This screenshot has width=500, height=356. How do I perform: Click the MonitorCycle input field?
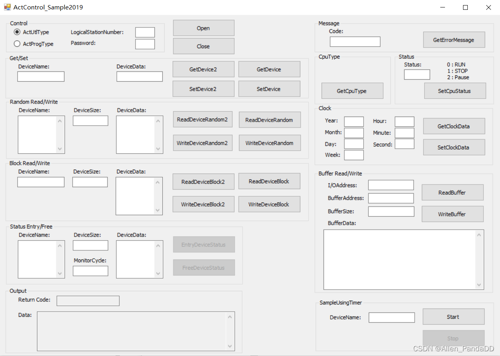pyautogui.click(x=90, y=271)
